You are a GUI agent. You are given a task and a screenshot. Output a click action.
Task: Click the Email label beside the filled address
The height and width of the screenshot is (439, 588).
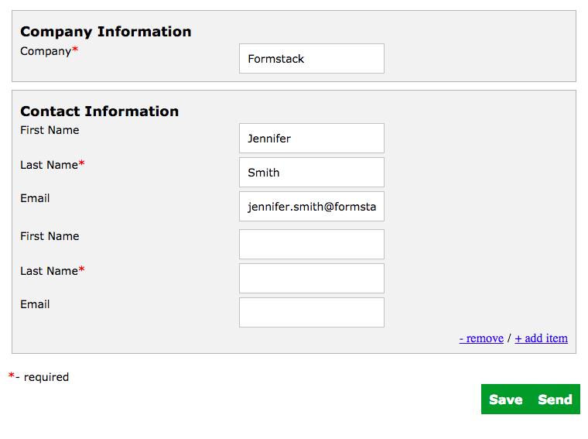tap(35, 198)
